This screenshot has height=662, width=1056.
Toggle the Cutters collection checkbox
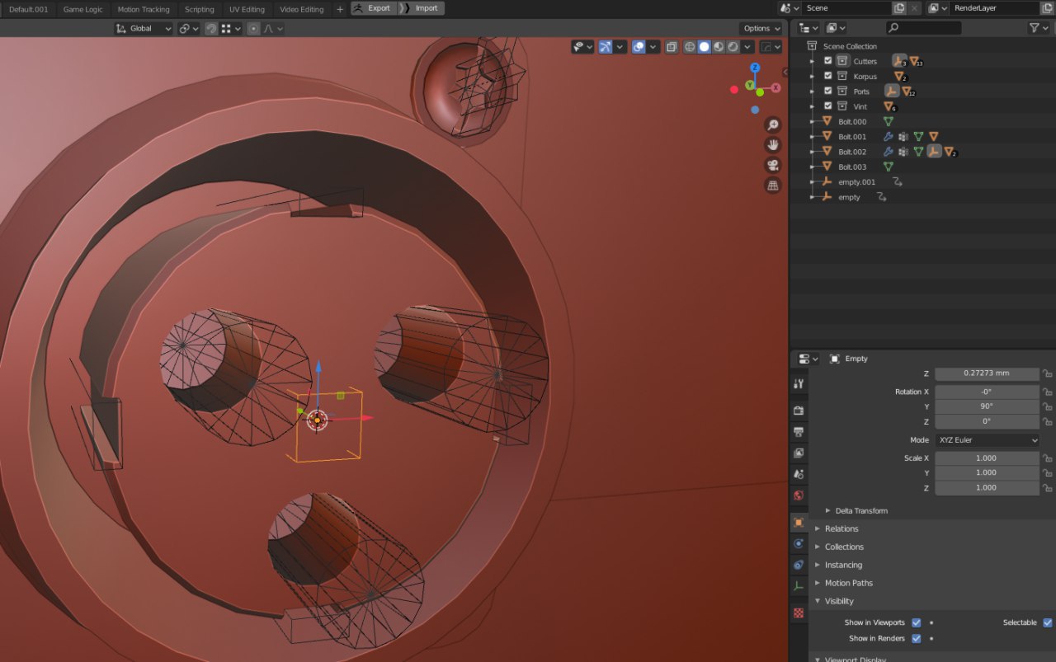tap(828, 61)
